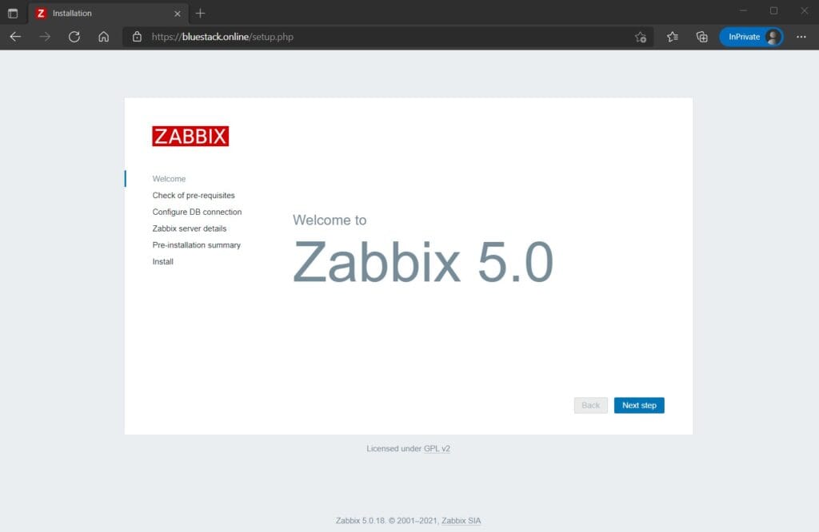Close the browser window
Viewport: 819px width, 532px height.
tap(805, 11)
